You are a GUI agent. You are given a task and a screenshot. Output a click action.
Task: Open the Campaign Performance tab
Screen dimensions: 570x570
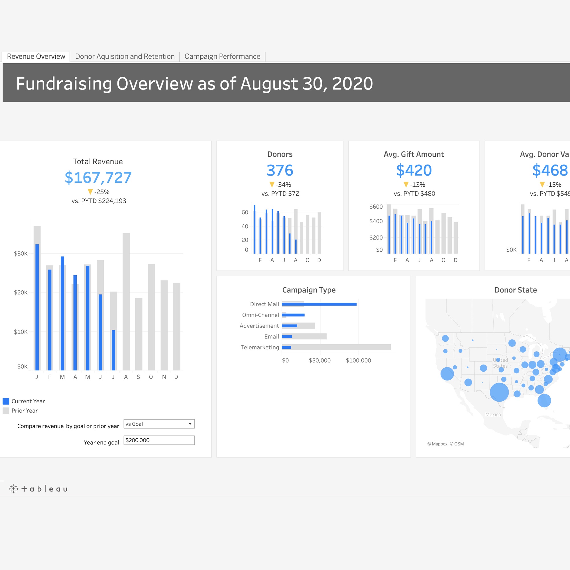[222, 56]
